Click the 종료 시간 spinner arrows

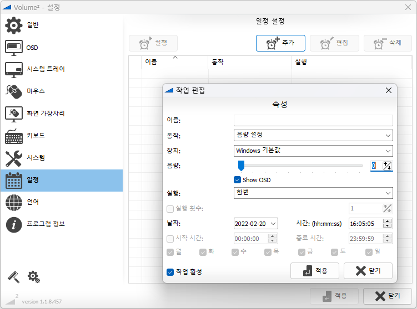388,239
